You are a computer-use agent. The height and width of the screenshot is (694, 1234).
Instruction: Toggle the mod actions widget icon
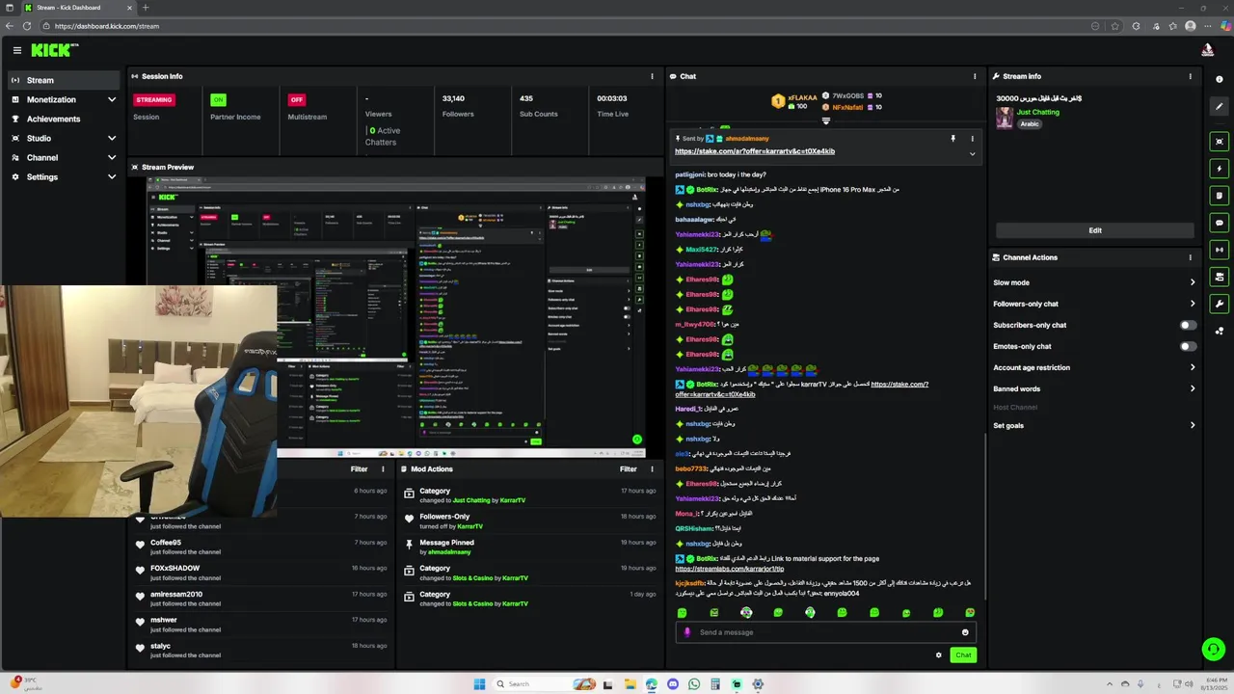(x=1220, y=277)
